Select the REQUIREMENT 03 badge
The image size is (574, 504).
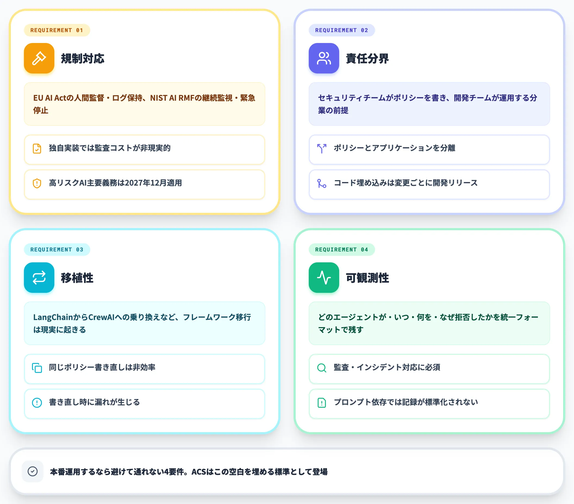coord(57,250)
